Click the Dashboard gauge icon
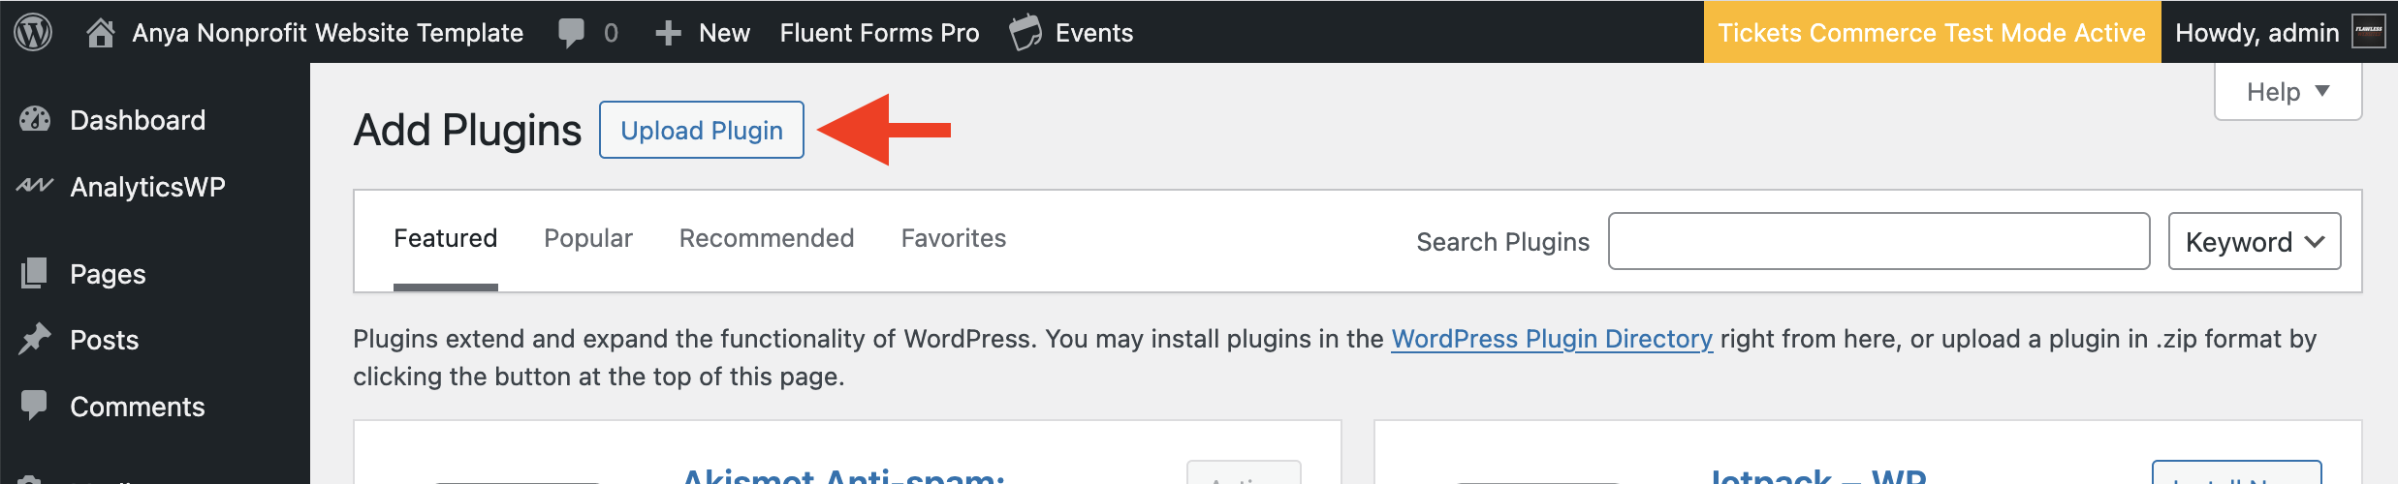 coord(35,120)
